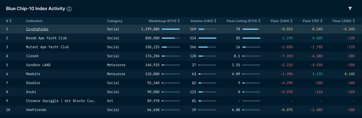
Task: Open the Sandbox LAND collection
Action: pos(38,65)
